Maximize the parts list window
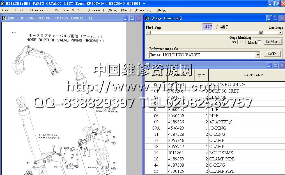285x175 pixels. [x=275, y=65]
